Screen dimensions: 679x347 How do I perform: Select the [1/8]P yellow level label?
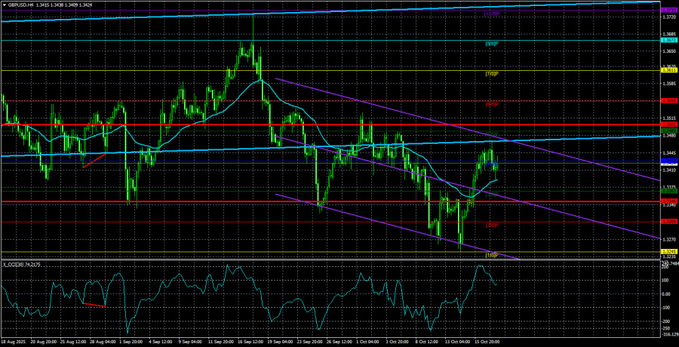click(x=491, y=255)
